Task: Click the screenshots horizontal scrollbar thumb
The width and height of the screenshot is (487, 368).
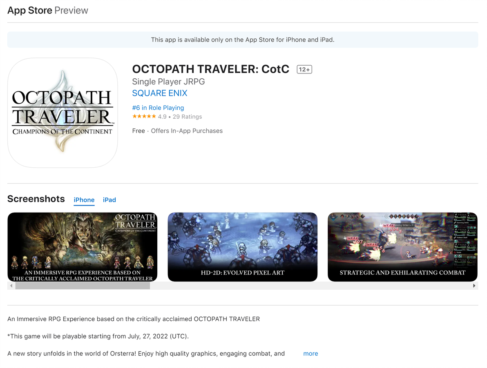Action: tap(83, 286)
